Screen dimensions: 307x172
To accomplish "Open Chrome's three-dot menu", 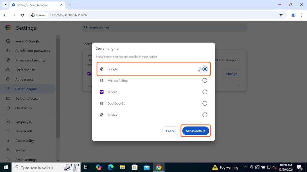I will (302, 15).
